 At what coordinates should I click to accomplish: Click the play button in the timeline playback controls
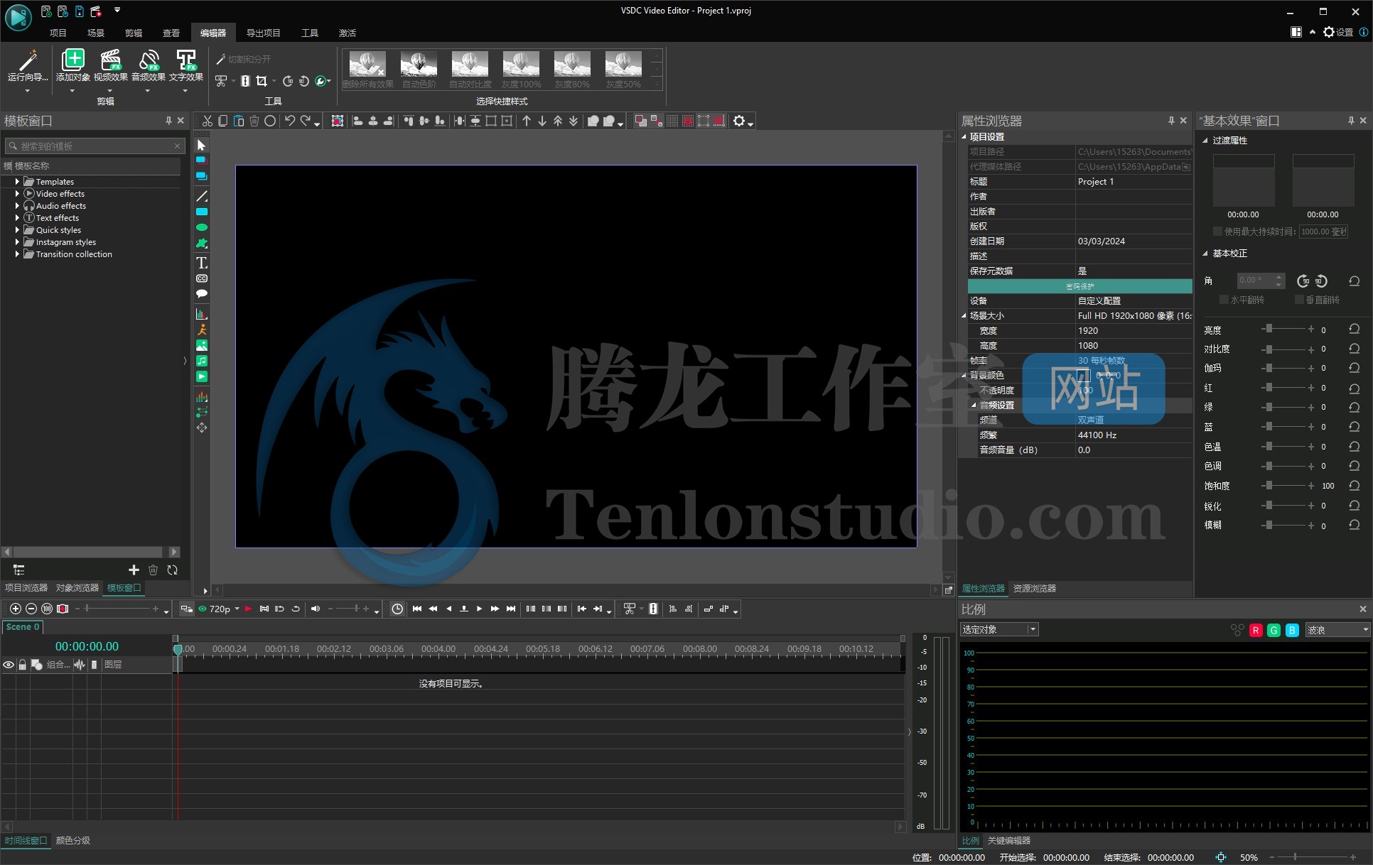click(x=479, y=609)
